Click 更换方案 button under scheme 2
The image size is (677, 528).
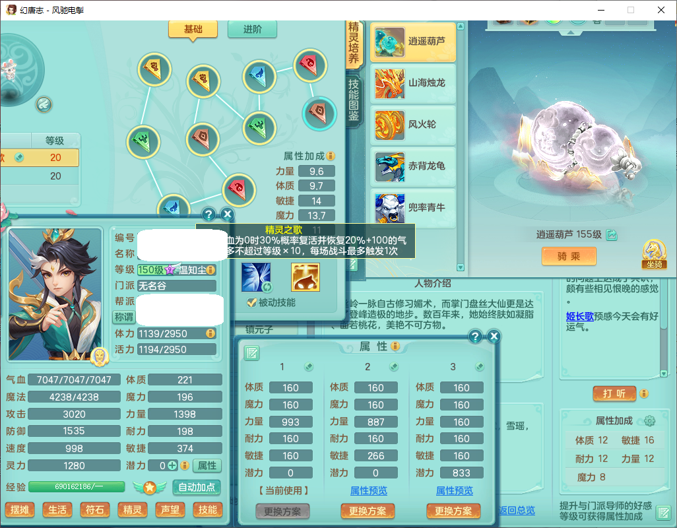[368, 511]
